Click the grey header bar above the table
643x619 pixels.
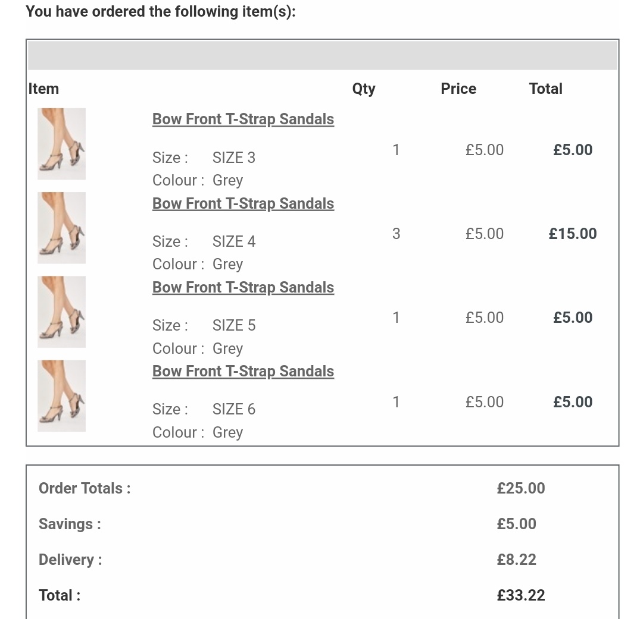[x=322, y=55]
